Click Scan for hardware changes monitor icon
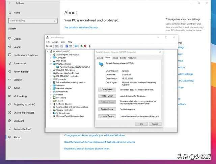 coord(76,46)
